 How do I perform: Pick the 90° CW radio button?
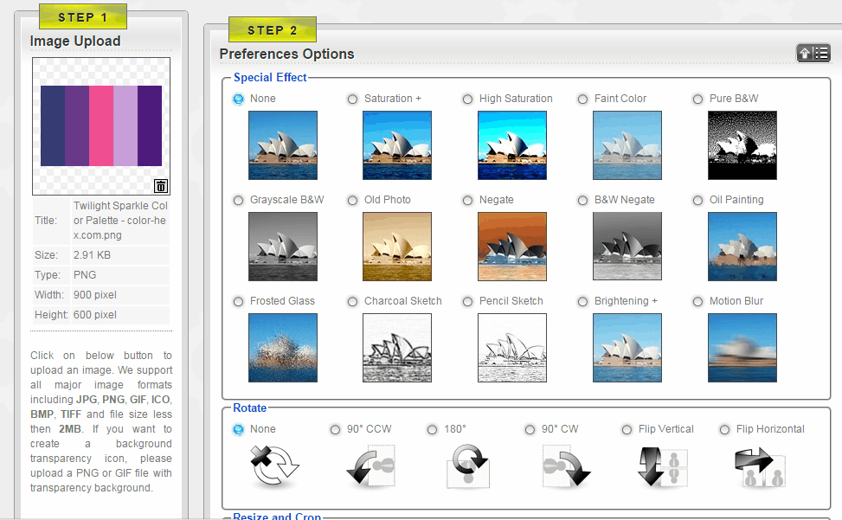click(x=530, y=430)
